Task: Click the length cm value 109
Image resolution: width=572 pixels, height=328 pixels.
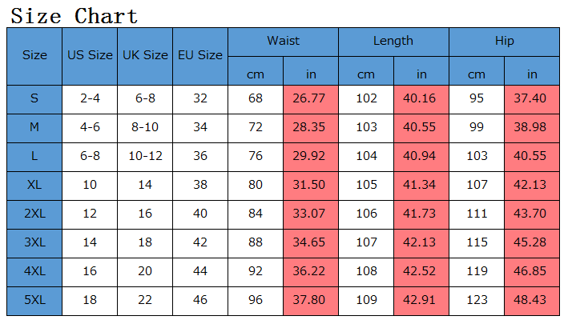Action: pos(366,300)
